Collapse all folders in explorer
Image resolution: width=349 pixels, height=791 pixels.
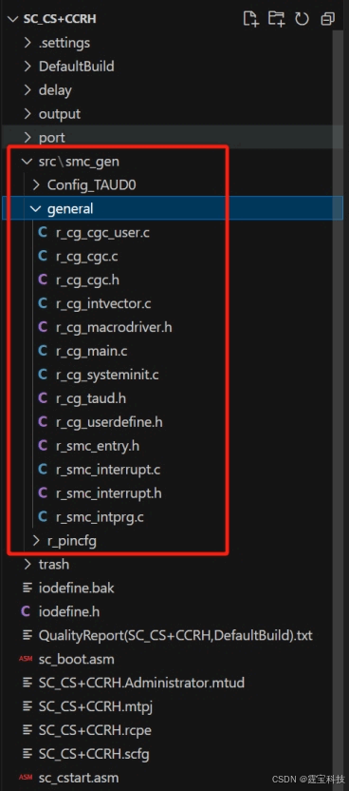click(x=328, y=19)
